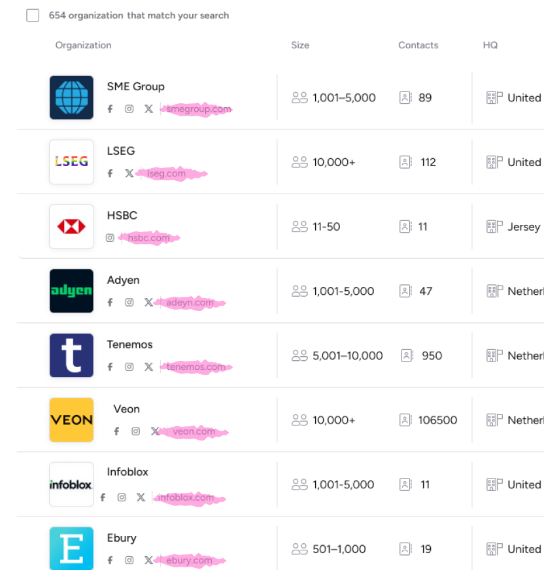Click the headquarters building icon for Infoblox
The height and width of the screenshot is (570, 544).
coord(494,484)
